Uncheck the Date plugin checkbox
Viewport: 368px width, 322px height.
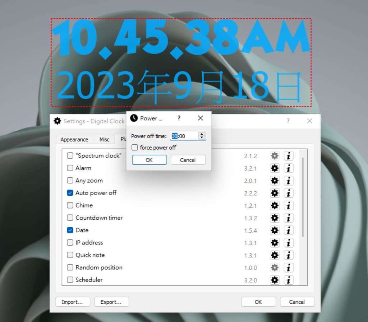(x=70, y=230)
